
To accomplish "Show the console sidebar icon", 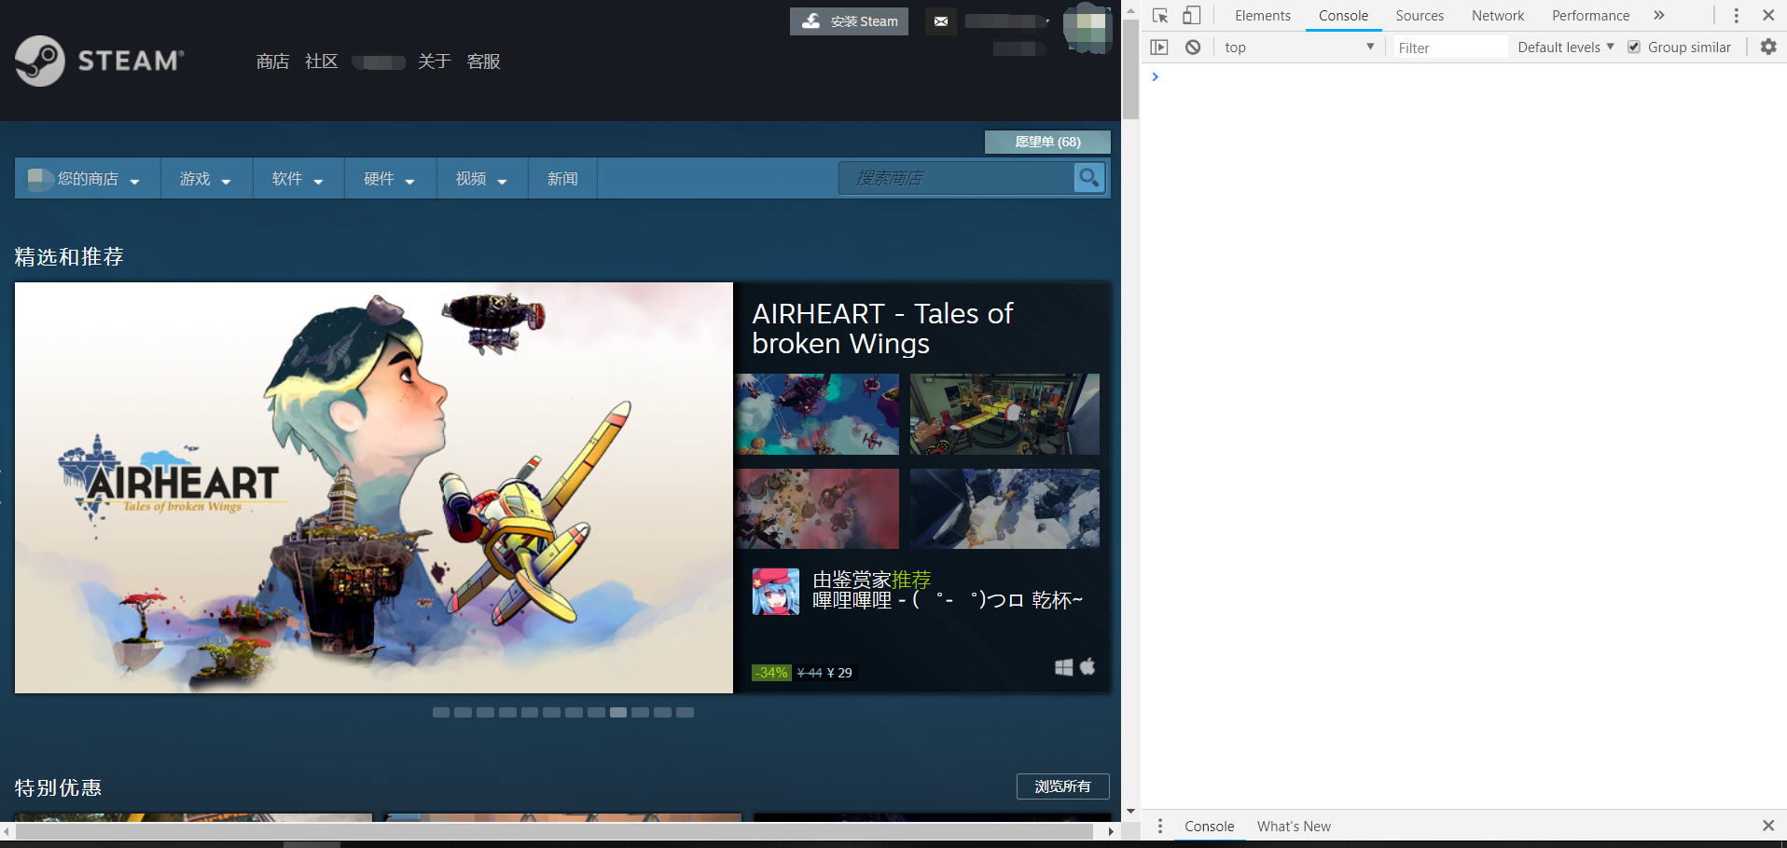I will point(1159,48).
